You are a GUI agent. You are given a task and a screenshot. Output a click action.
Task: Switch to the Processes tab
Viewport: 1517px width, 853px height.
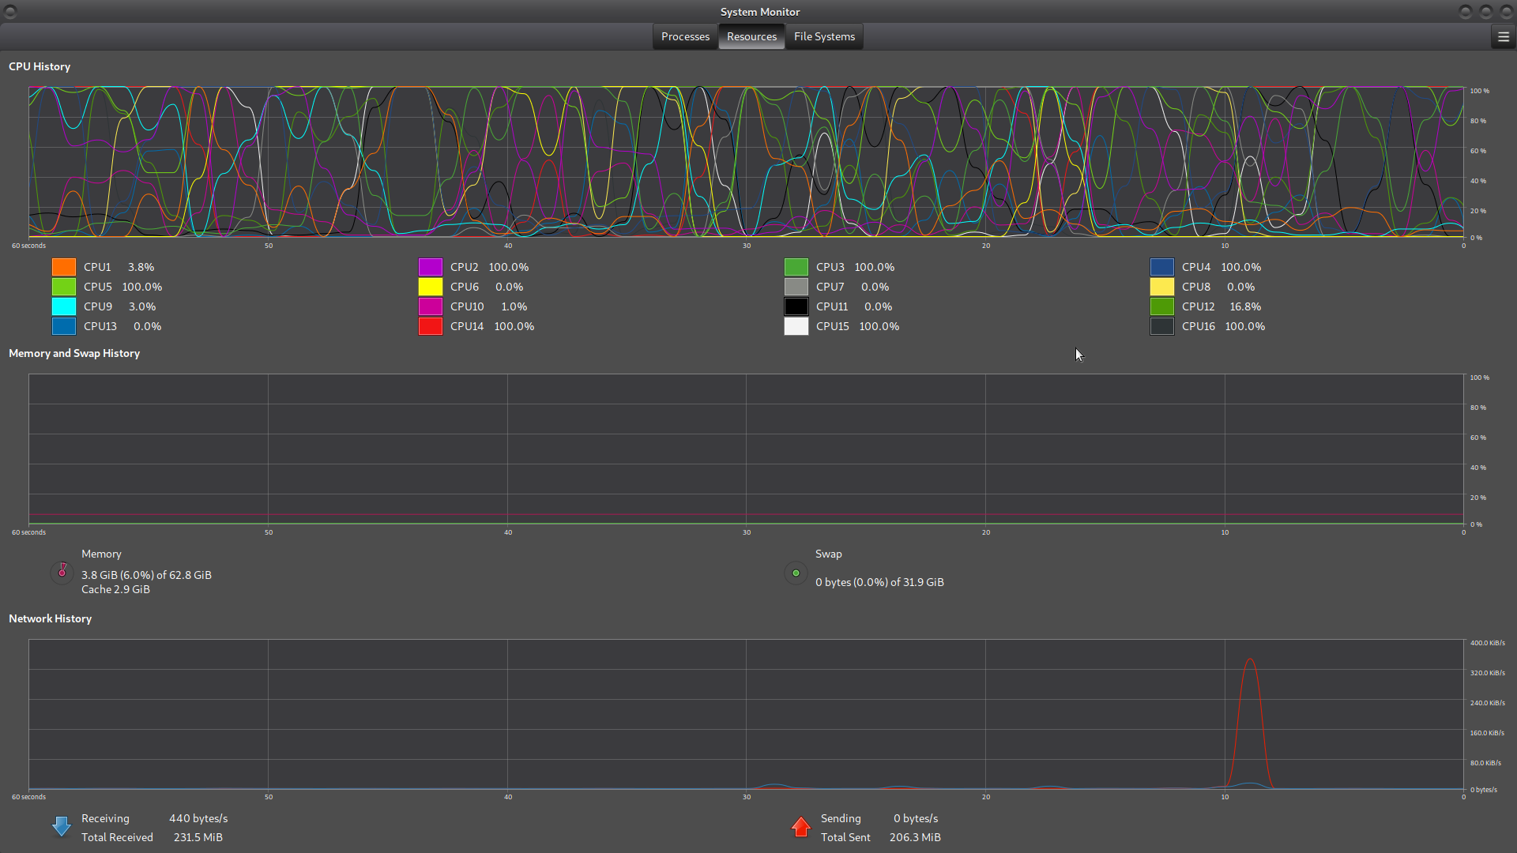pyautogui.click(x=685, y=37)
